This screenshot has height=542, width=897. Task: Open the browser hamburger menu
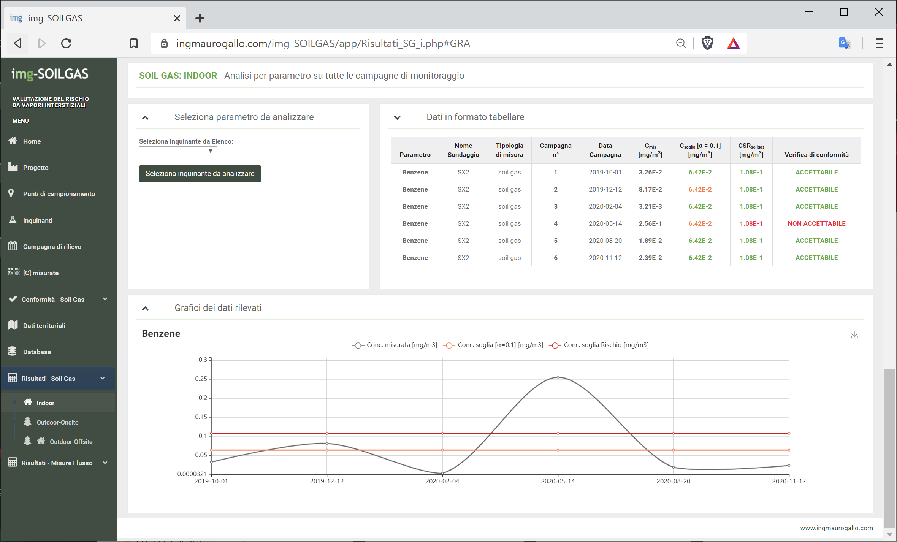879,43
